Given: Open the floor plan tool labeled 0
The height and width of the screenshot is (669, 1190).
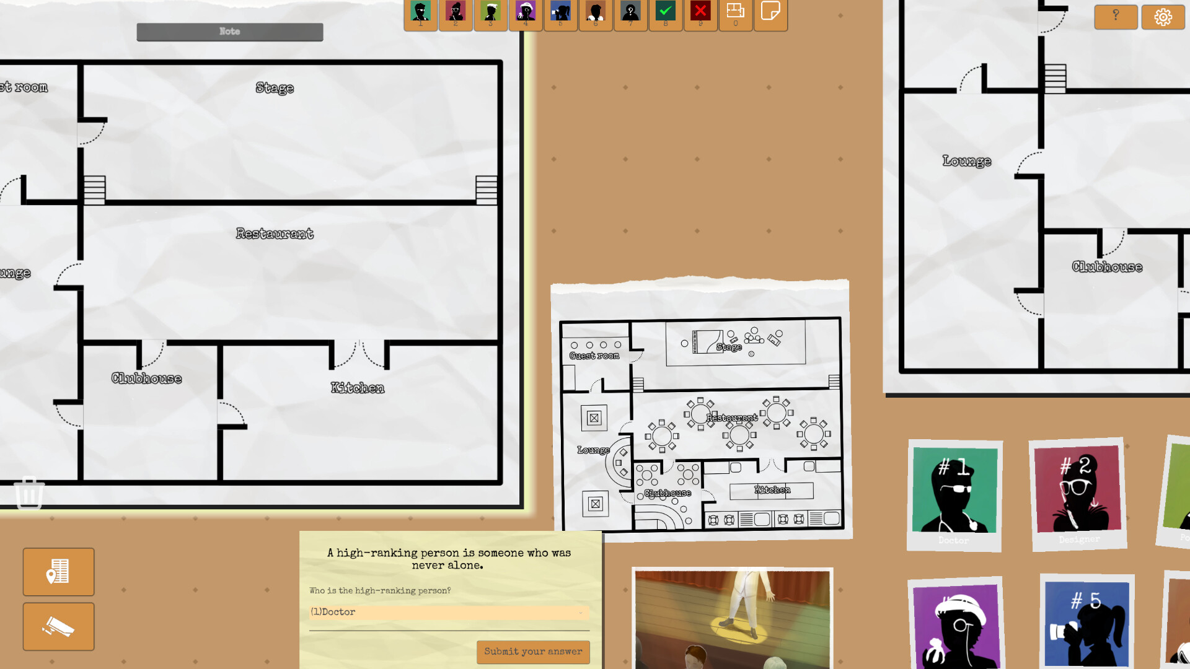Looking at the screenshot, I should click(736, 14).
